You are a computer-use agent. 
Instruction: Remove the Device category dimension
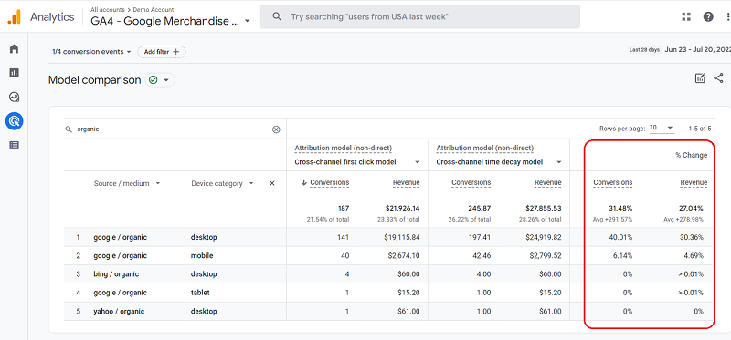click(x=272, y=183)
